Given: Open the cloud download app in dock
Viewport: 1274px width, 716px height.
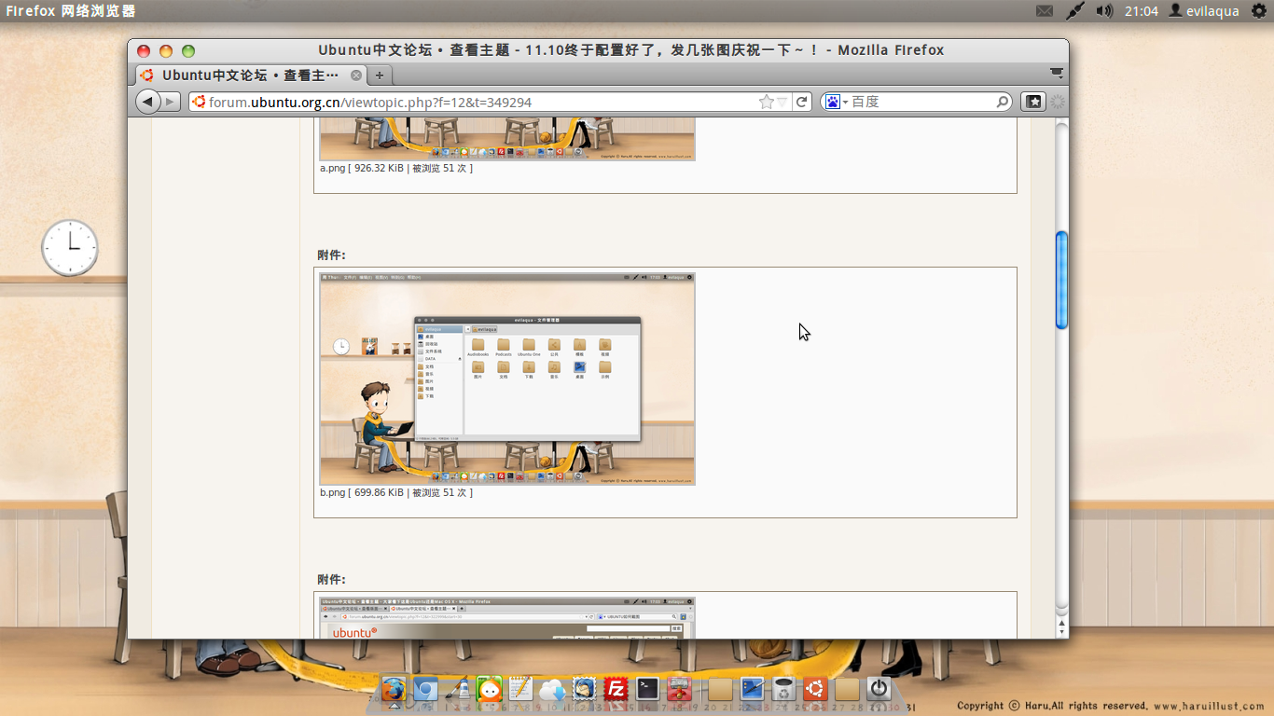Looking at the screenshot, I should (x=552, y=690).
